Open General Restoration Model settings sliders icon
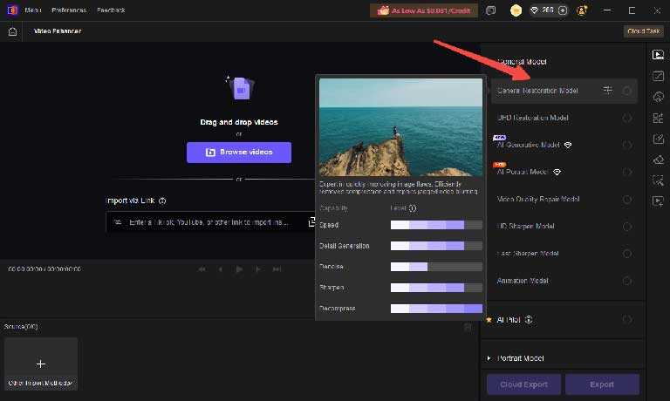The image size is (670, 401). click(x=607, y=90)
